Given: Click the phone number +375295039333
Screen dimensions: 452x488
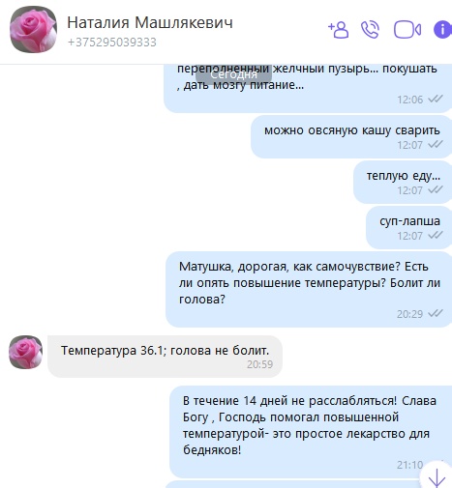Looking at the screenshot, I should 112,43.
